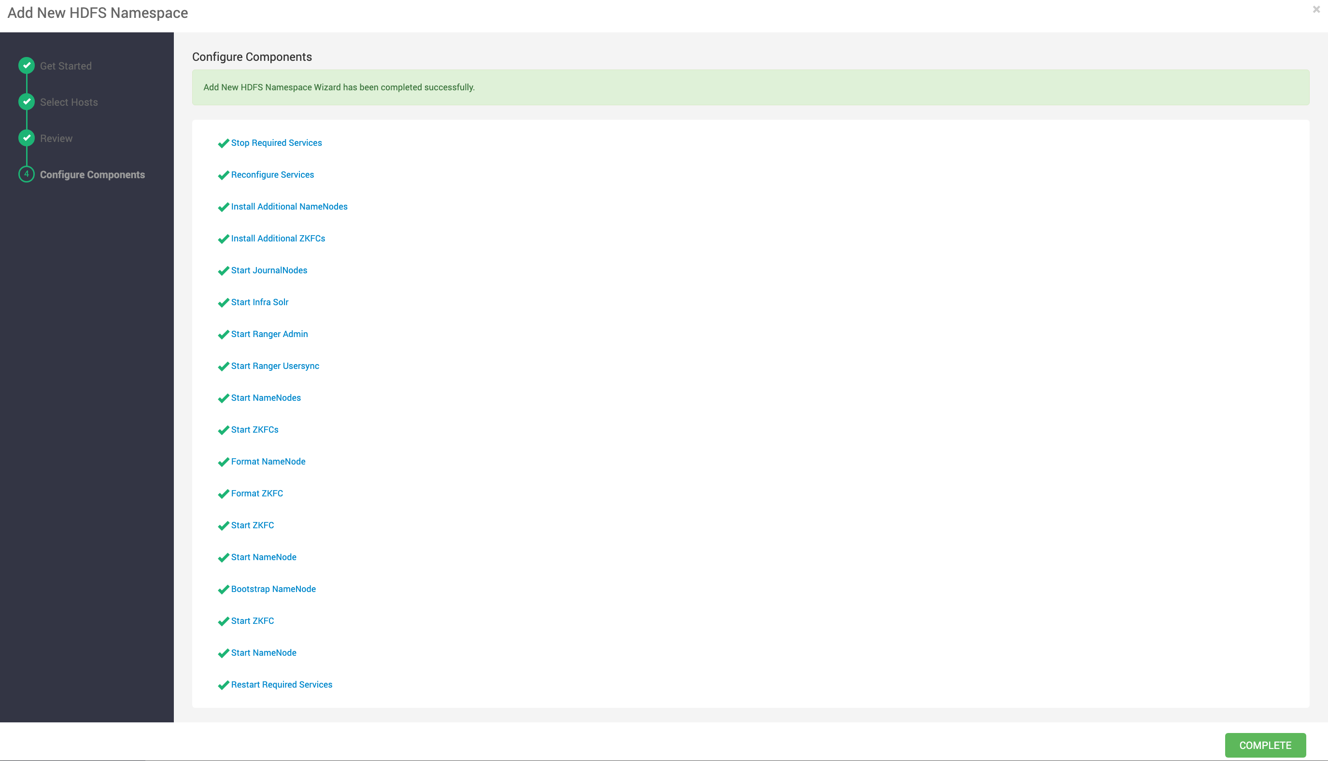The height and width of the screenshot is (761, 1328).
Task: Click the Select Hosts step checkmark icon
Action: pyautogui.click(x=27, y=101)
